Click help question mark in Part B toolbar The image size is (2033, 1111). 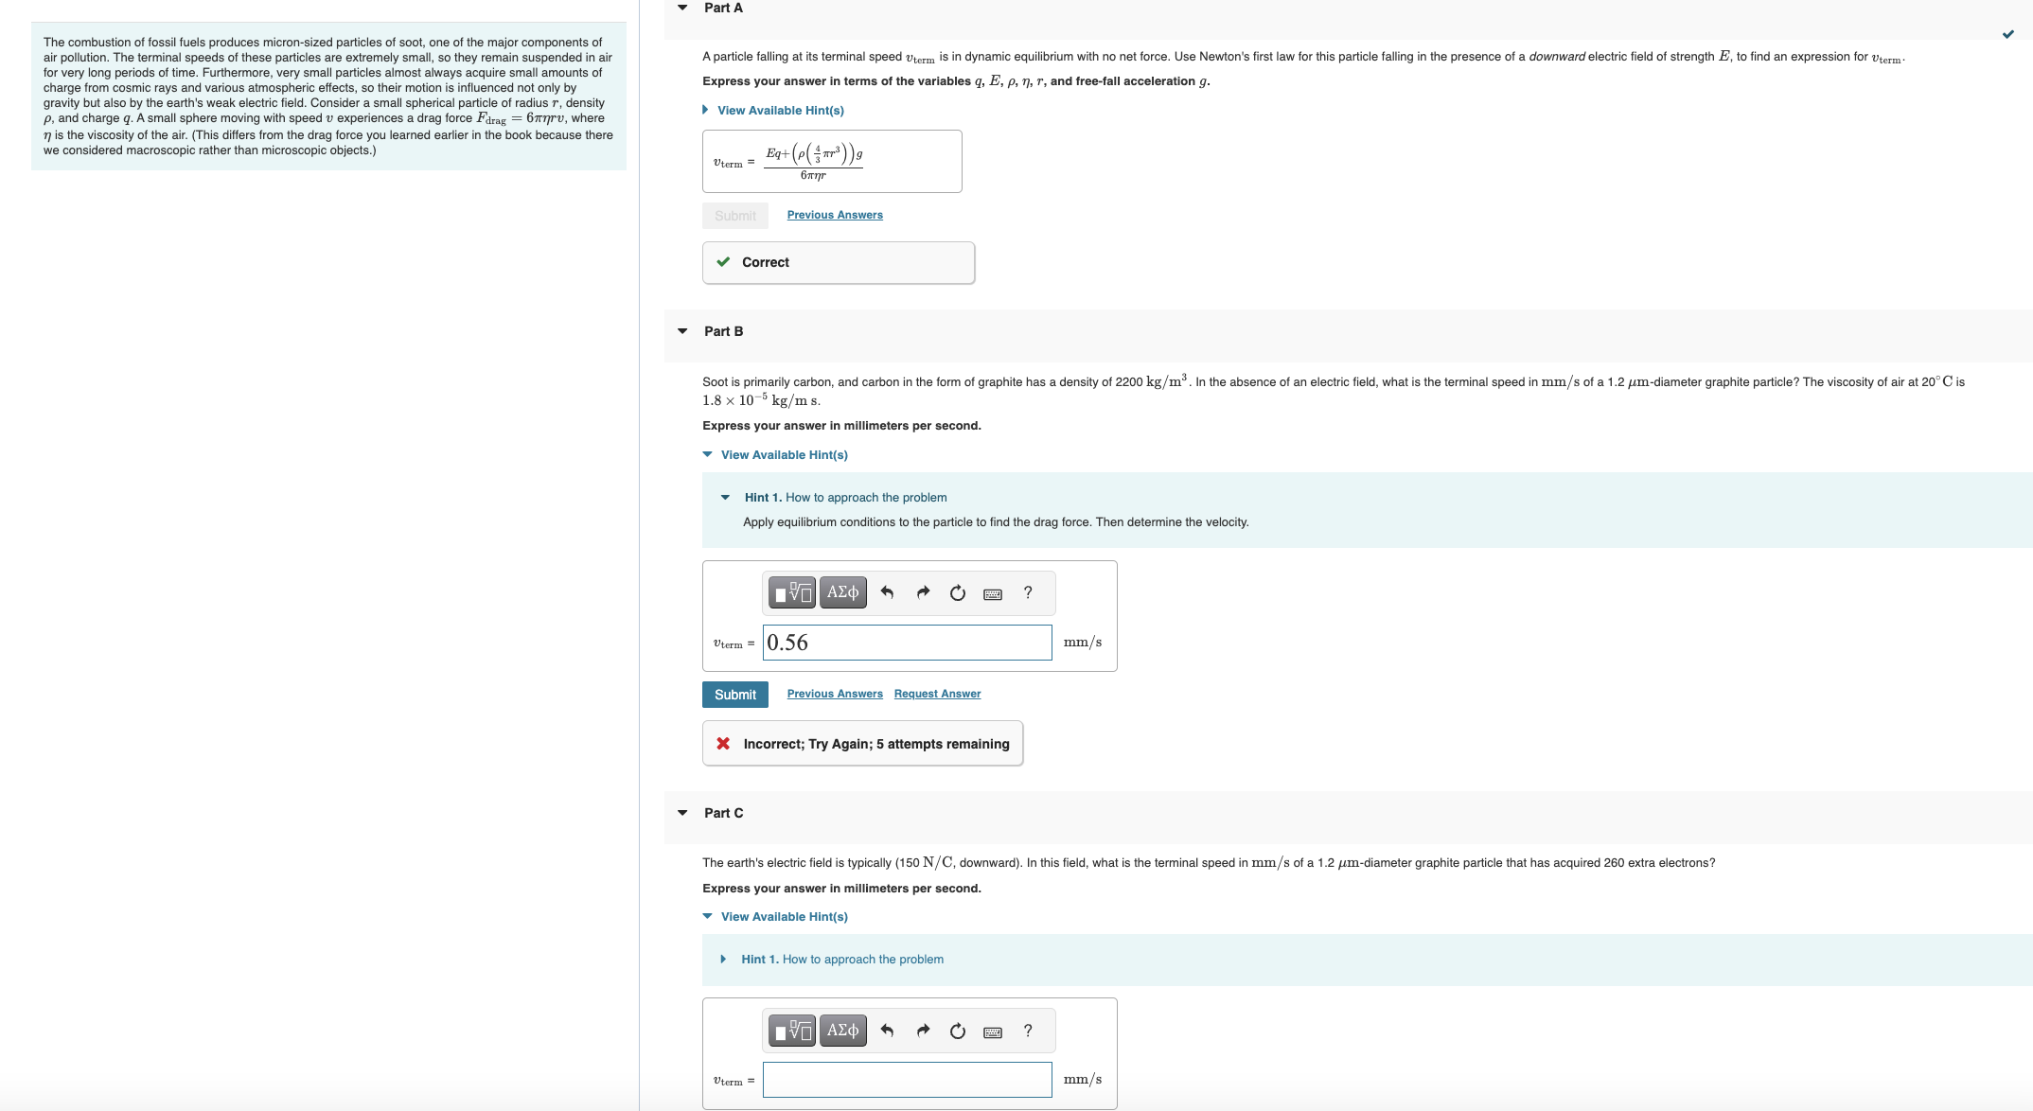(1028, 592)
